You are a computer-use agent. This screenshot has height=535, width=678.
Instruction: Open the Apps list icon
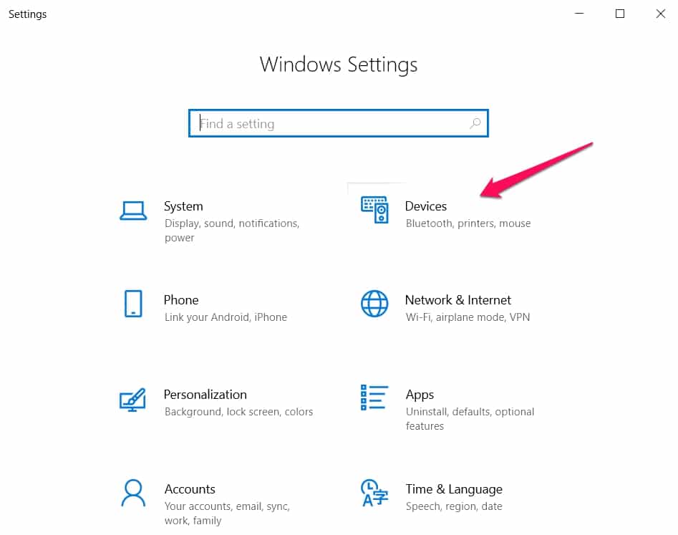coord(374,397)
